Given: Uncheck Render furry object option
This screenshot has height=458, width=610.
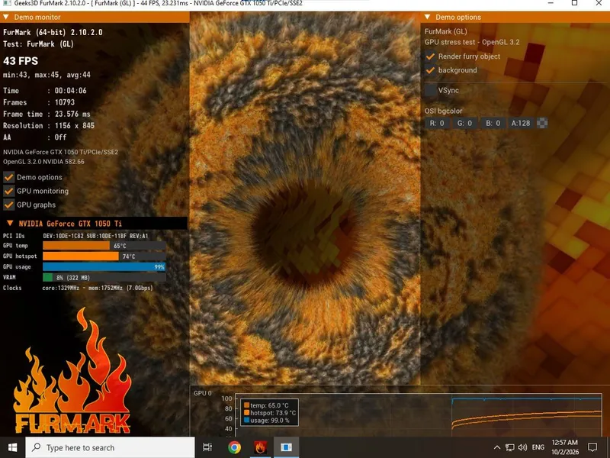Looking at the screenshot, I should (430, 56).
